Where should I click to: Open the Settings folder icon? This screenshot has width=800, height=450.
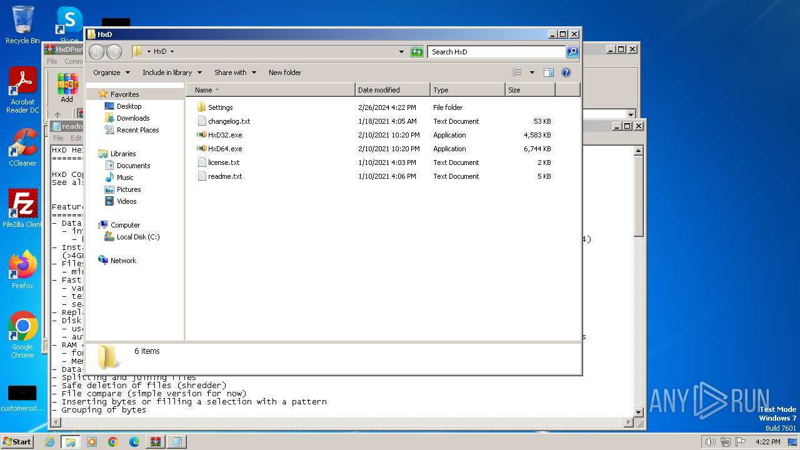click(201, 107)
